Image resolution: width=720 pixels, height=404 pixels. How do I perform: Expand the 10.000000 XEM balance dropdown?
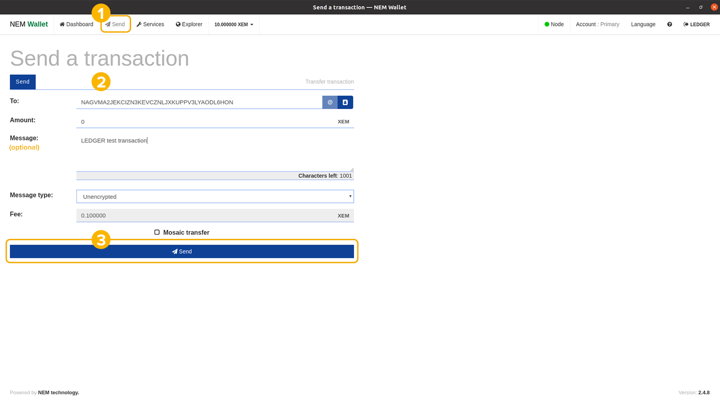[234, 24]
